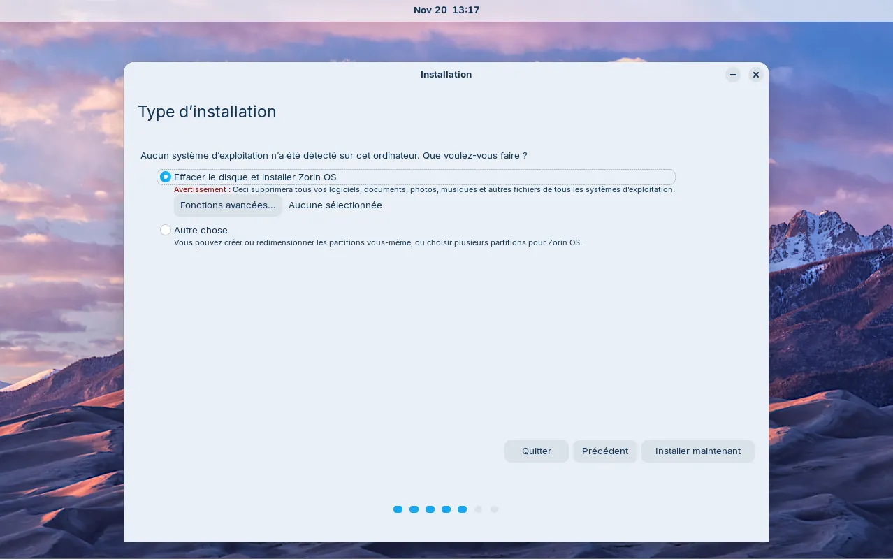The image size is (893, 559).
Task: Click the red "Avertissement" warning text
Action: point(200,189)
